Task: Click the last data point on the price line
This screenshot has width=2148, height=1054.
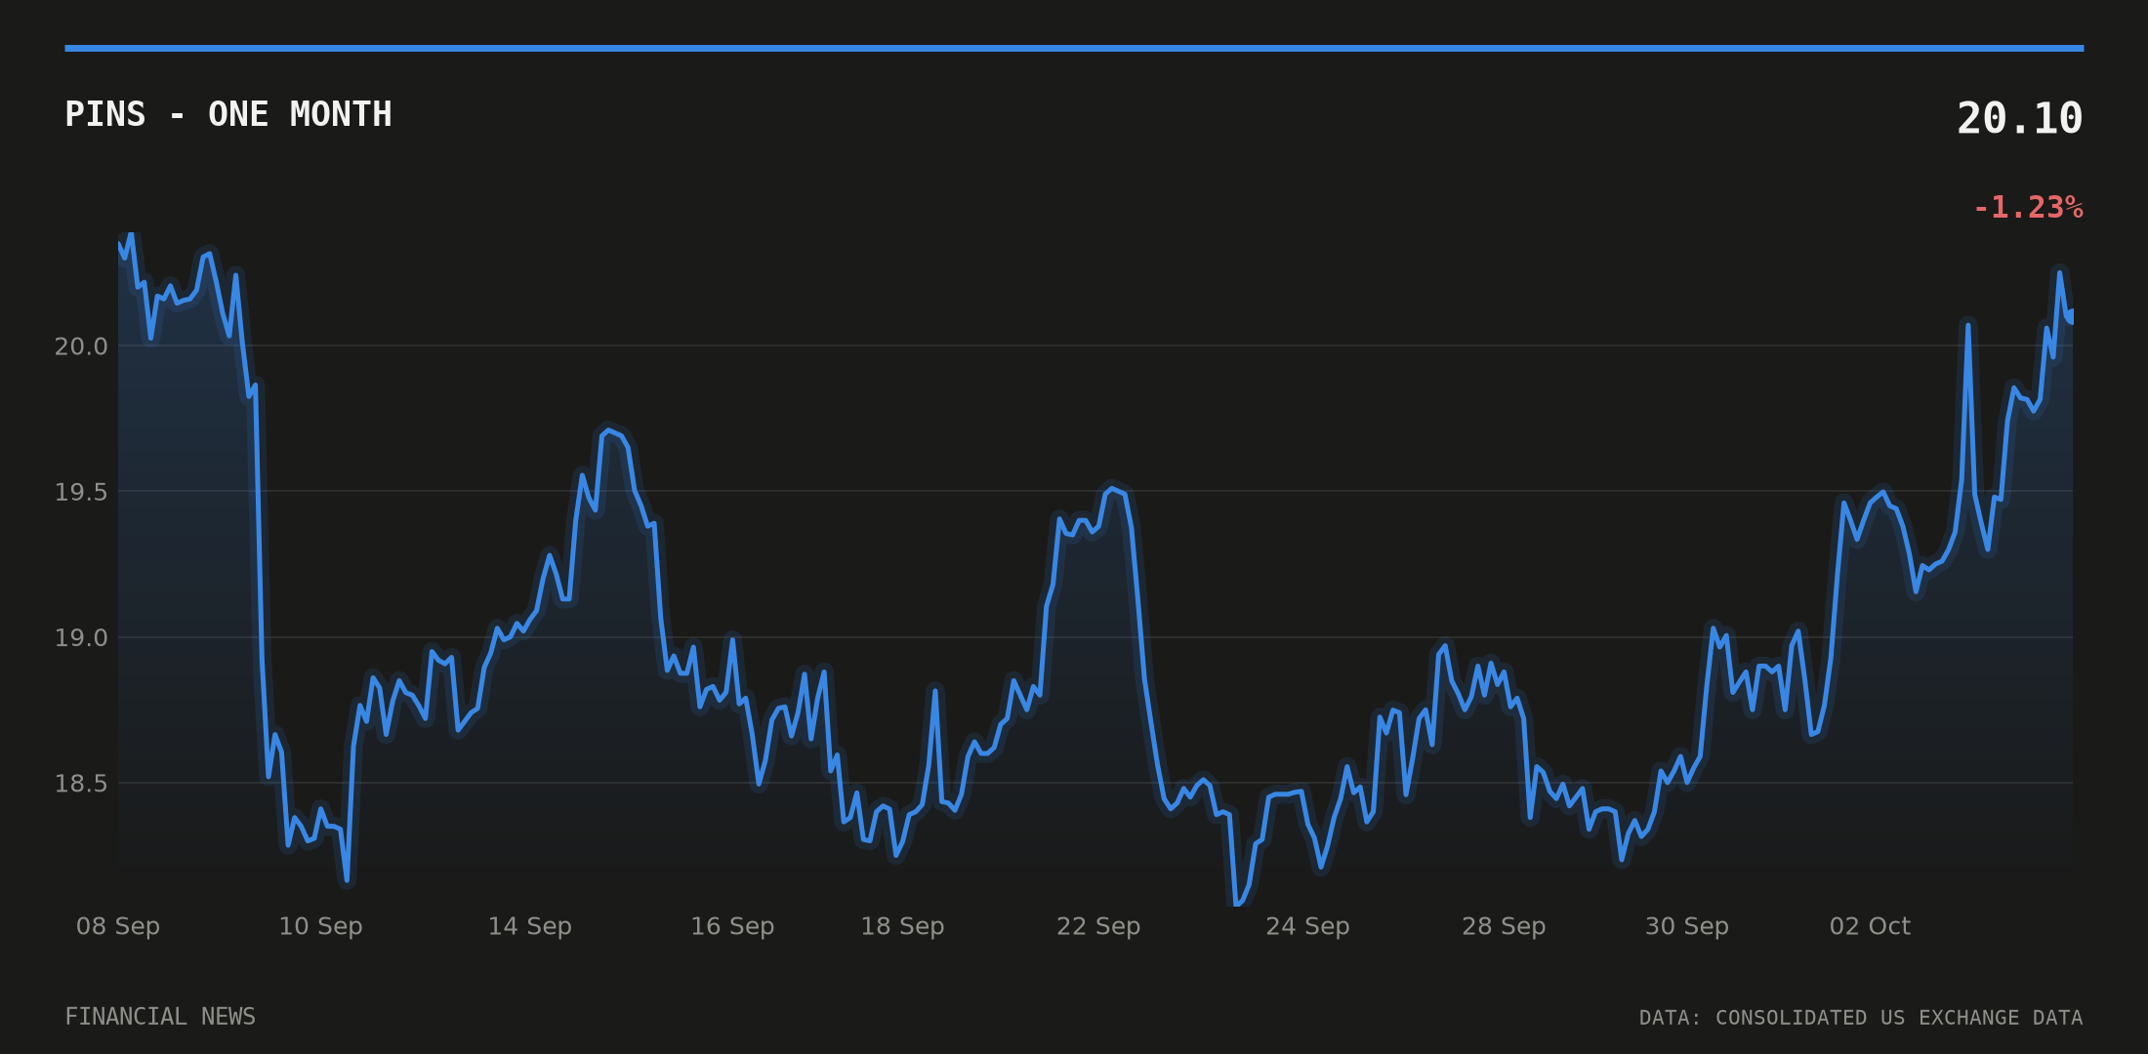Action: [x=2072, y=316]
